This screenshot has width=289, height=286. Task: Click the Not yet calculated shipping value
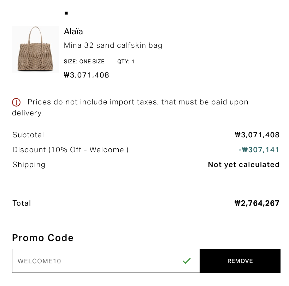244,165
